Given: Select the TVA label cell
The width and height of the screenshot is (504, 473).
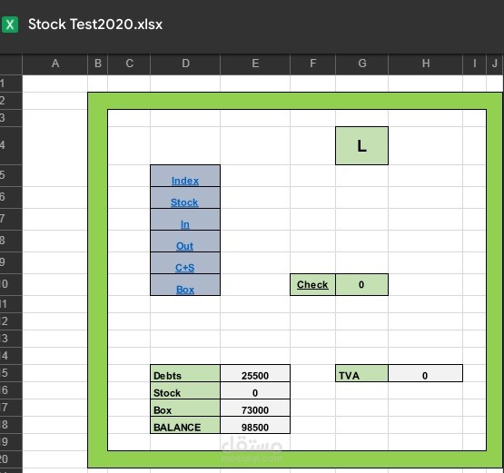Looking at the screenshot, I should point(361,373).
